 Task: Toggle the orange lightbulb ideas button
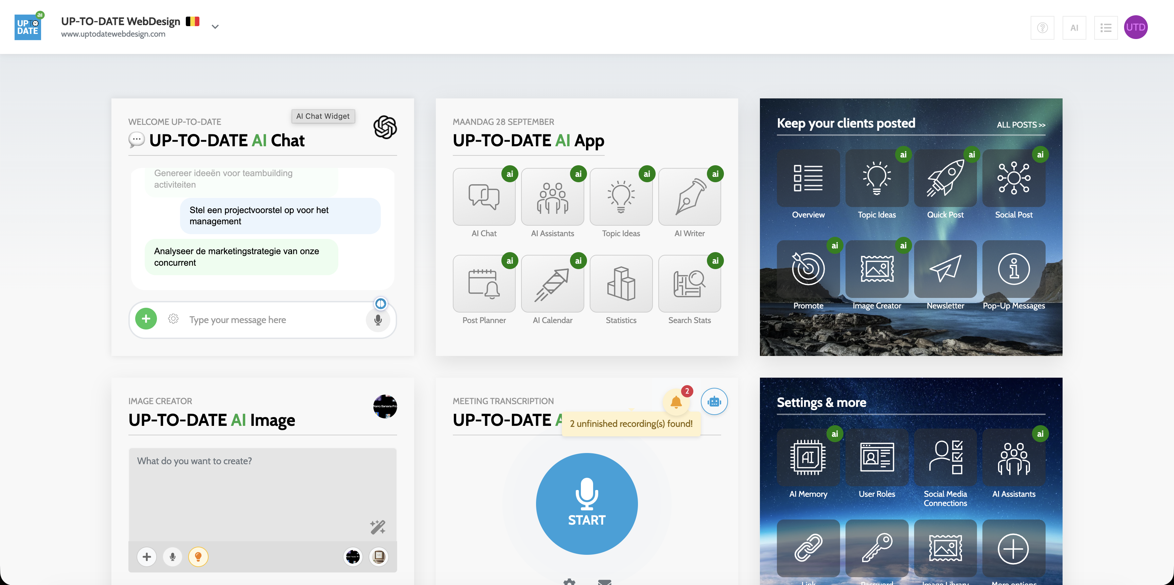coord(198,556)
